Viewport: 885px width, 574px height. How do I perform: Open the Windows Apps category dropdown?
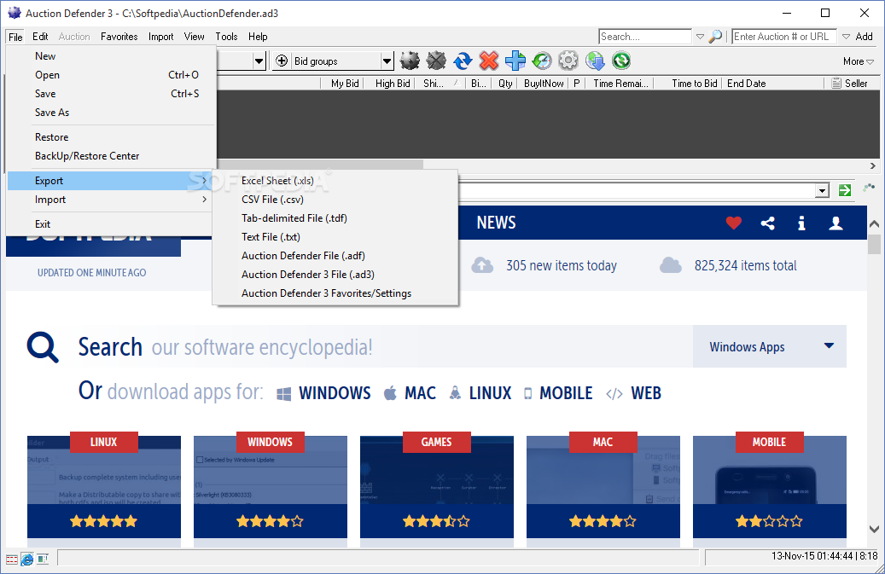point(769,346)
